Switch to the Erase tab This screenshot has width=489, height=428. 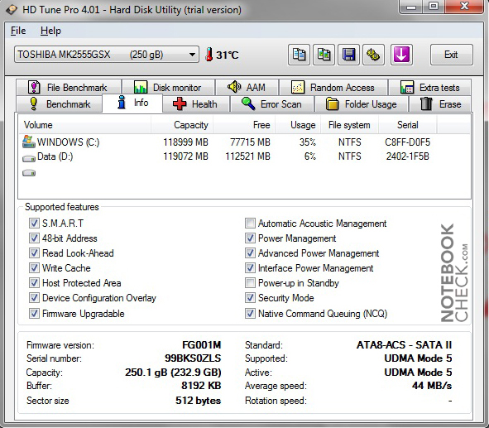click(440, 103)
